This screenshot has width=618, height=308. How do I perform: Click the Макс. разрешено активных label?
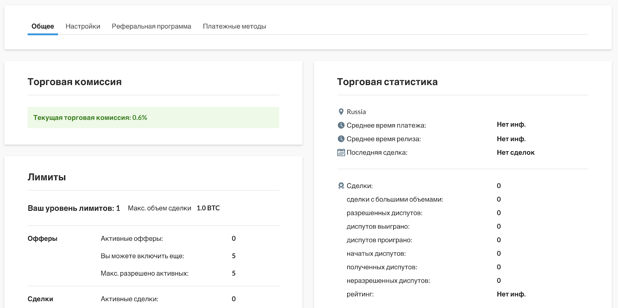(x=144, y=273)
